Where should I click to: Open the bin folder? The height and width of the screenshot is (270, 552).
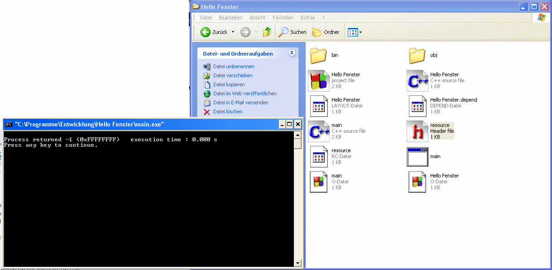click(x=319, y=56)
